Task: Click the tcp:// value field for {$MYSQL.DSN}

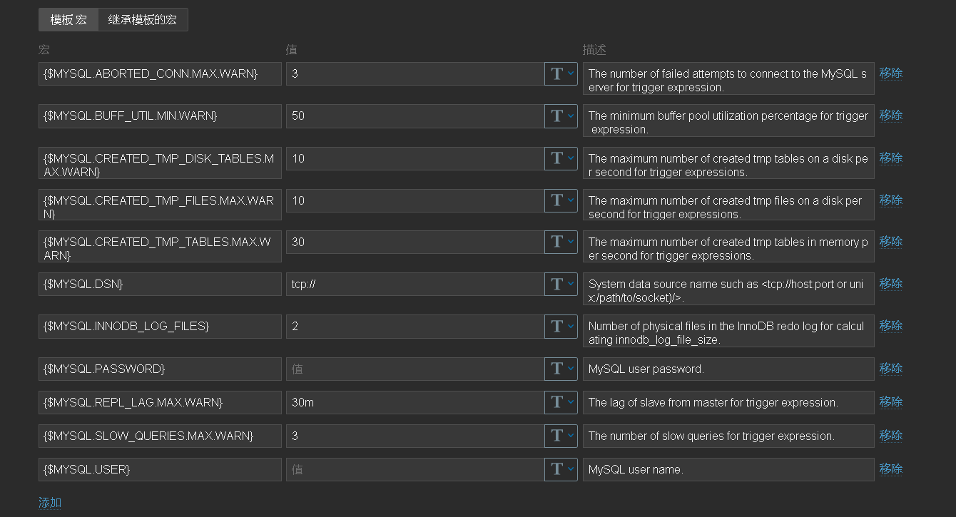Action: click(415, 285)
